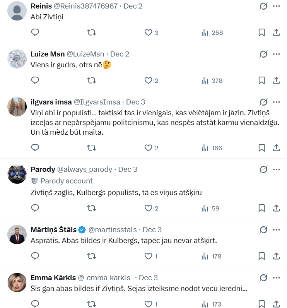Open Grok actions on Luize Msn's tweet
This screenshot has width=287, height=308.
(263, 54)
